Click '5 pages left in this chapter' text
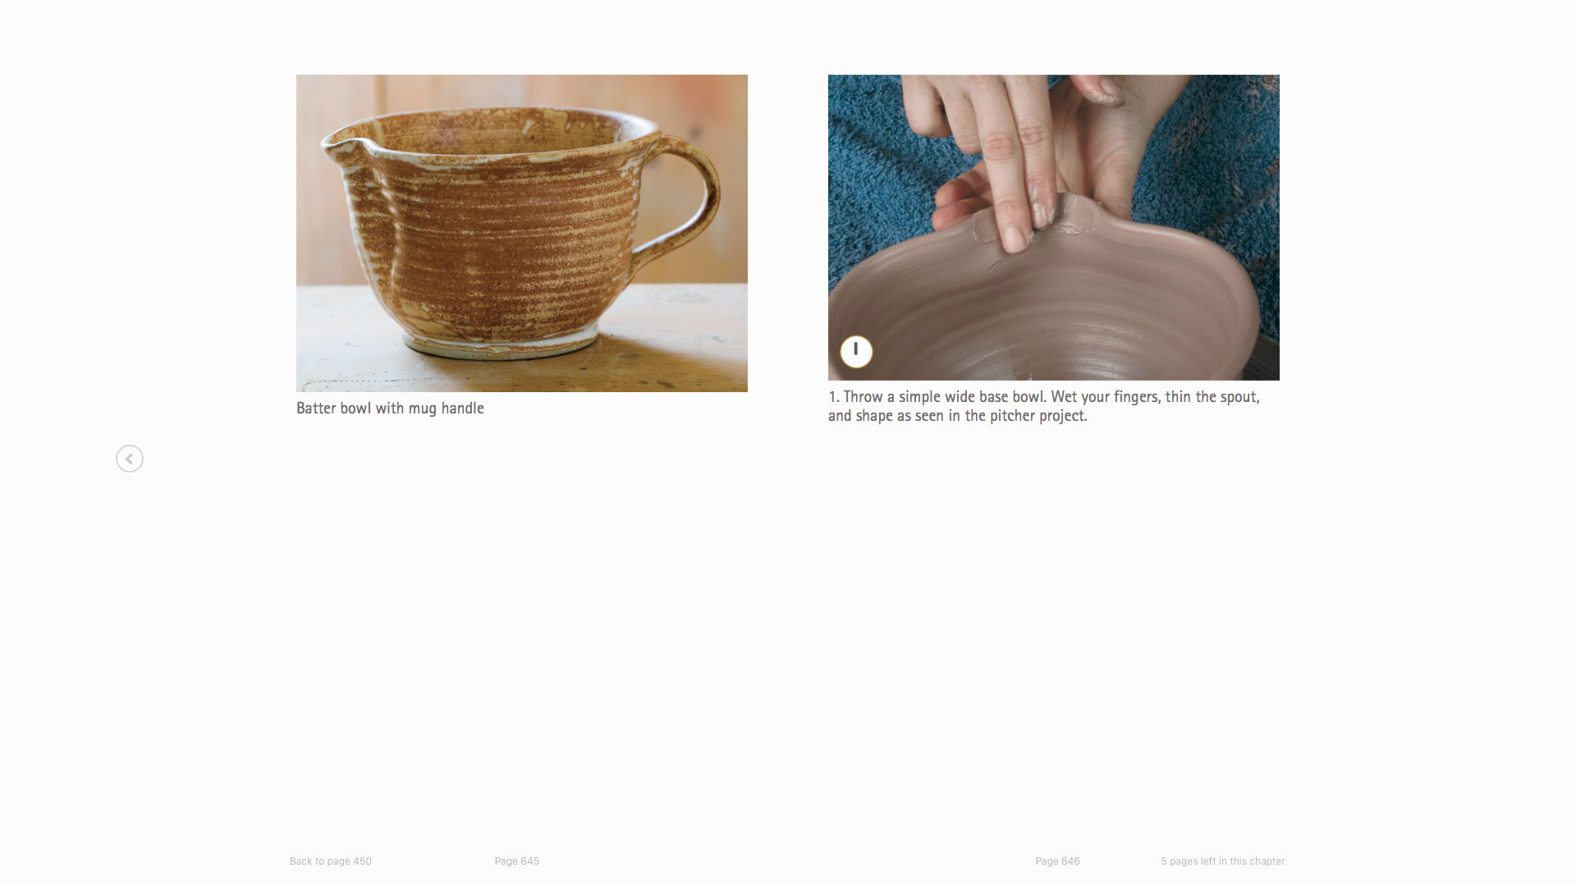 click(1223, 861)
